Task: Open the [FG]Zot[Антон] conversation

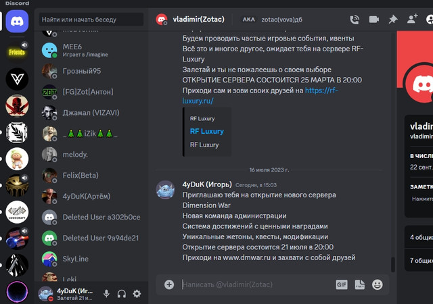Action: pos(91,92)
